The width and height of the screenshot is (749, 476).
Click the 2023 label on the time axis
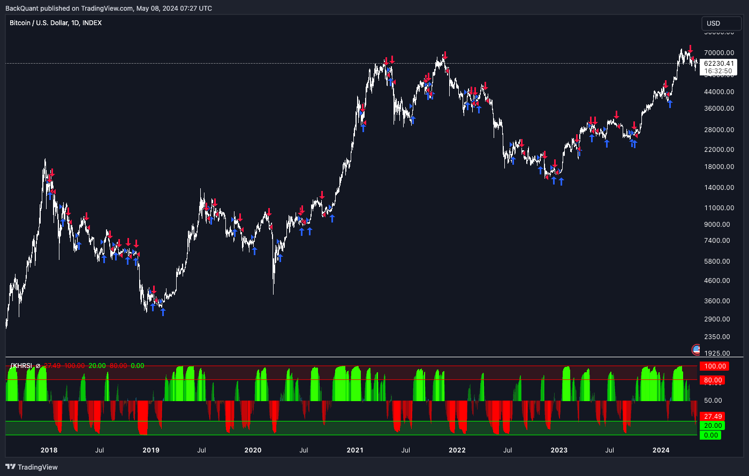[x=559, y=450]
